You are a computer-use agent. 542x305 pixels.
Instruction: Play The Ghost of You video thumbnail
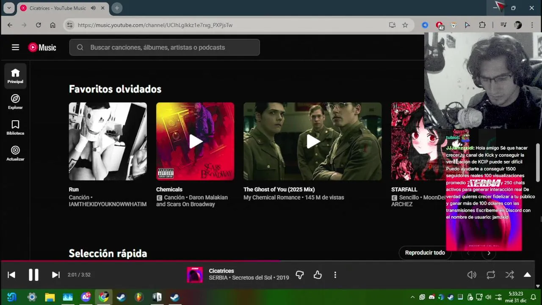point(312,141)
